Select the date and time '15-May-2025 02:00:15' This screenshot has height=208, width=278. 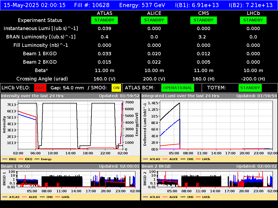(x=34, y=5)
